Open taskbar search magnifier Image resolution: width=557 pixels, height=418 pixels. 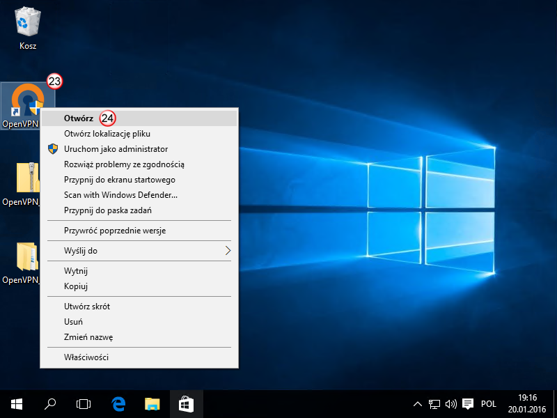pyautogui.click(x=50, y=404)
